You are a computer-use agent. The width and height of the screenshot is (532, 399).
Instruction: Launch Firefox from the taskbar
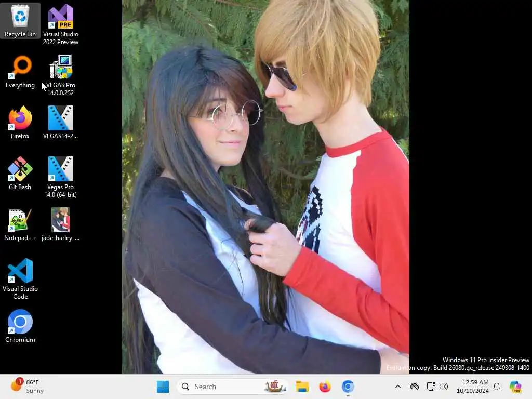pyautogui.click(x=325, y=387)
